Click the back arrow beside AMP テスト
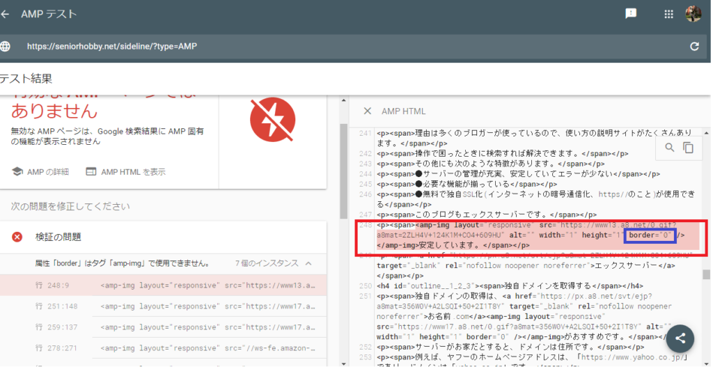713x367 pixels. point(4,14)
